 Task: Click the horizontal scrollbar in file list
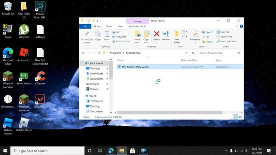pyautogui.click(x=169, y=112)
